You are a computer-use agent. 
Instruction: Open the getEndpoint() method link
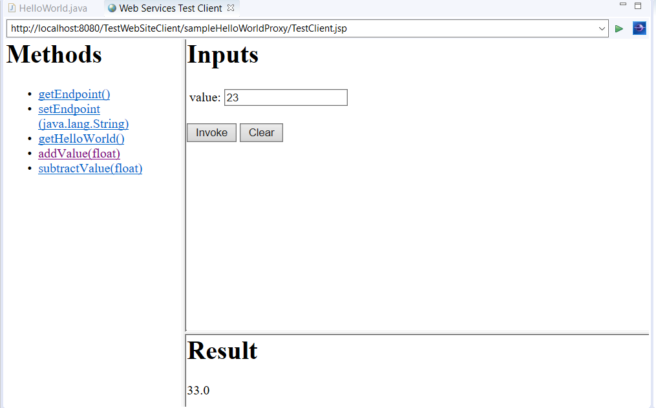tap(74, 94)
